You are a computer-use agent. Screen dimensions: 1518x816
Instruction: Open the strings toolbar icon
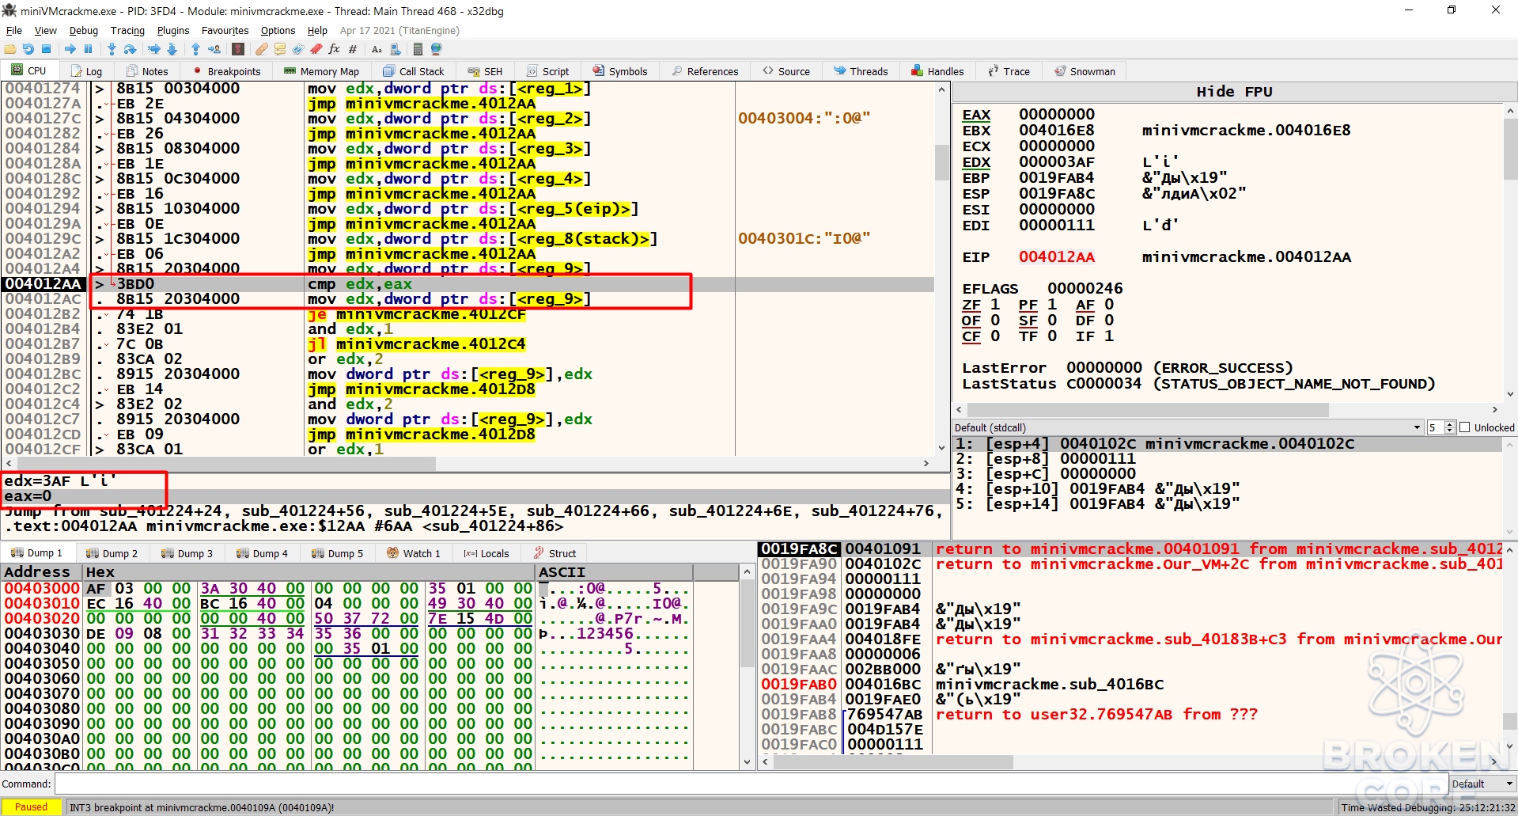click(x=377, y=49)
